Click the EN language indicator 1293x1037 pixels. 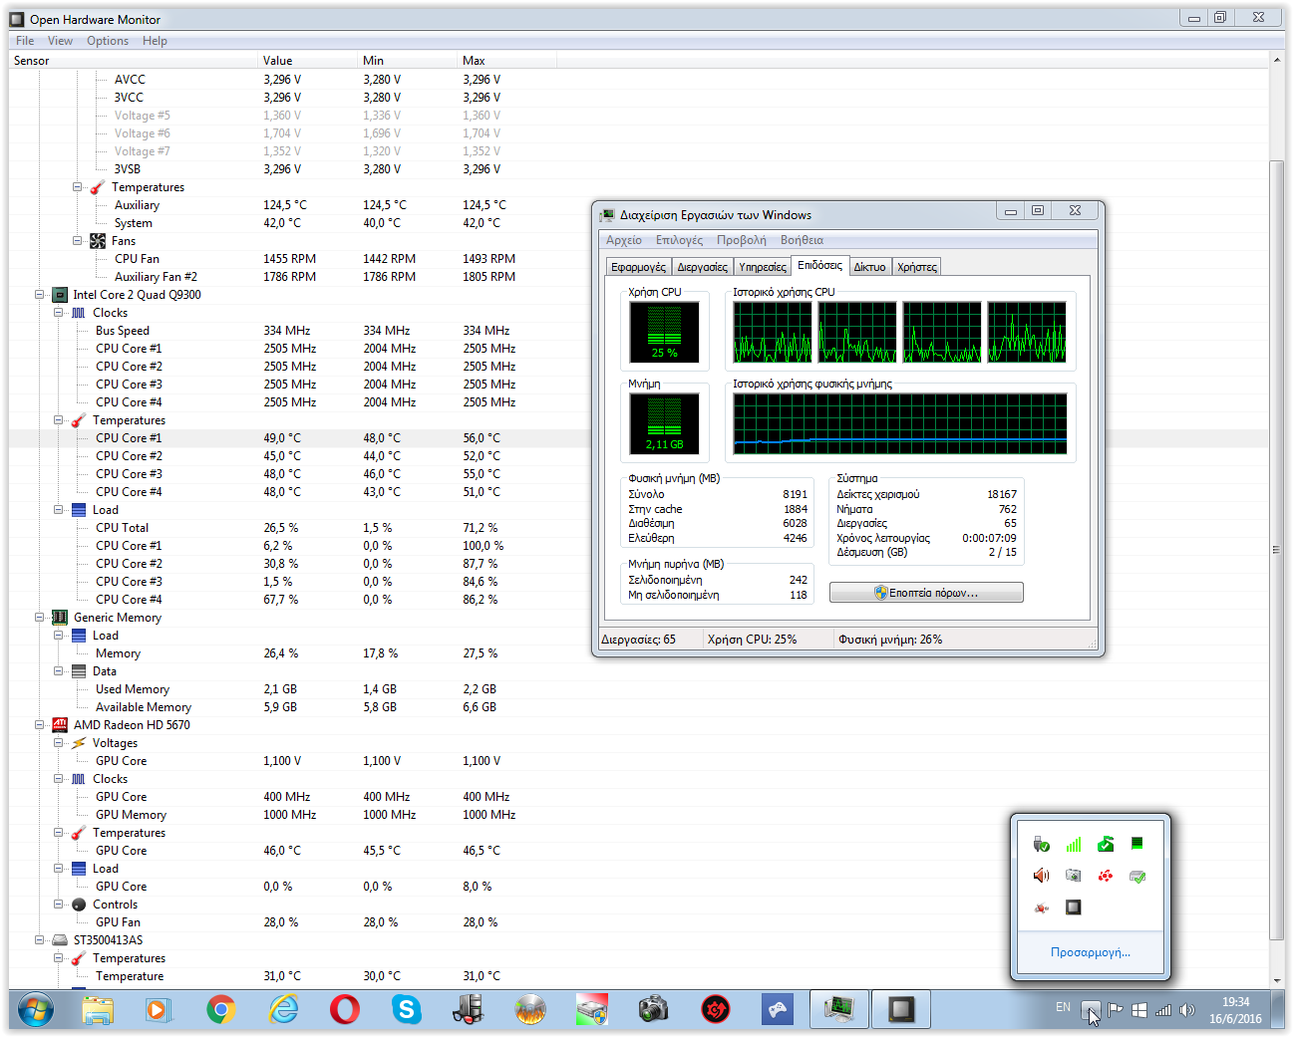coord(1064,1008)
